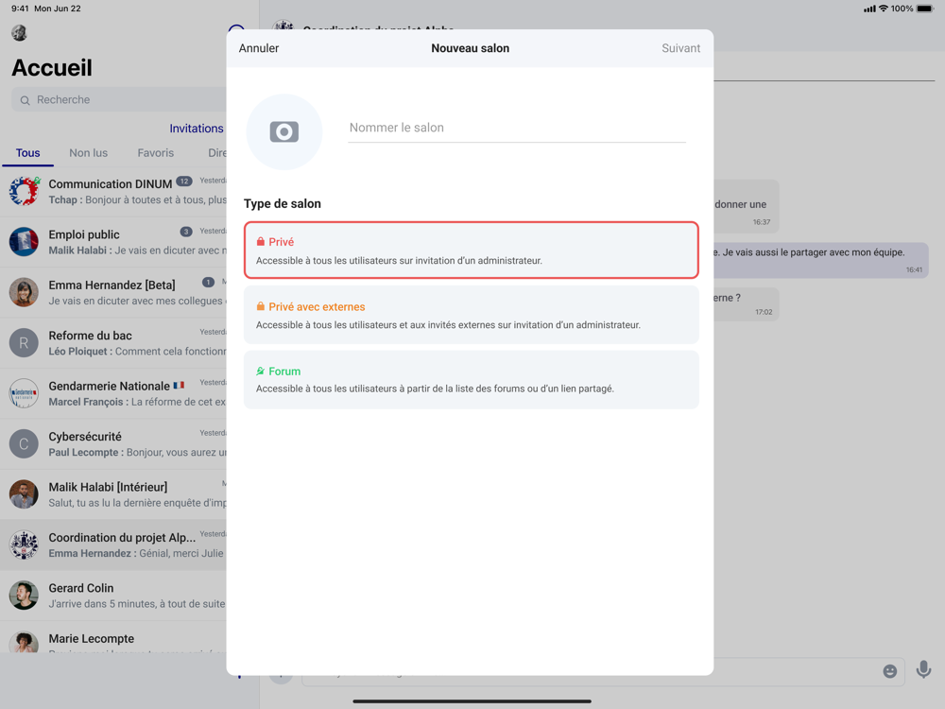Open the Coordination du projet Alp... conversation

[x=113, y=545]
